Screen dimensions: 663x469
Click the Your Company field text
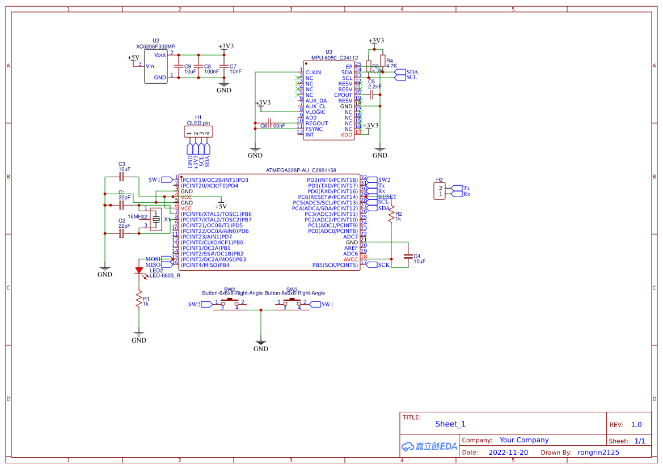pos(524,440)
